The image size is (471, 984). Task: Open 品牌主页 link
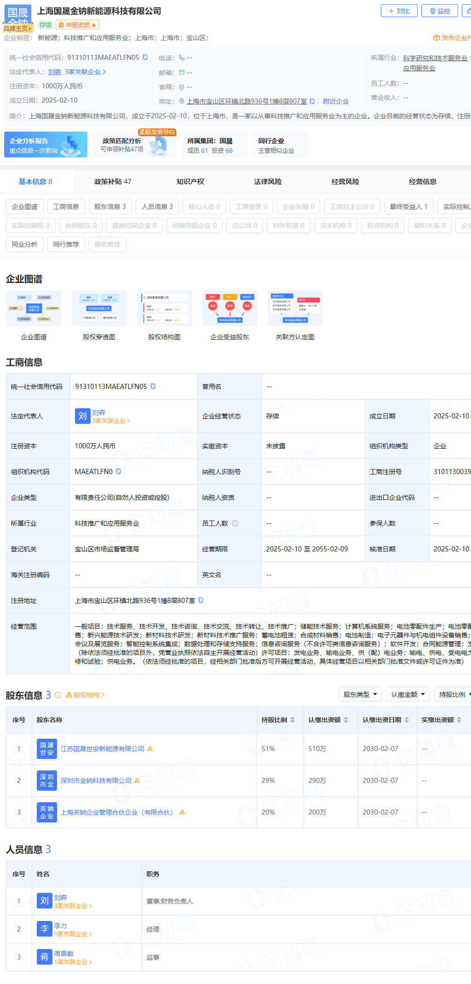(18, 29)
